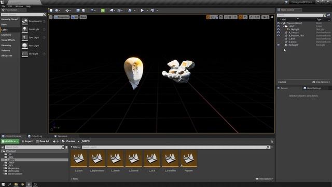Viewport: 332px width, 187px height.
Task: Select the translate gizmo tool in viewport
Action: 208,17
